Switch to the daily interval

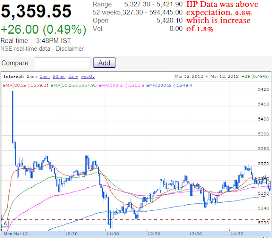73,77
